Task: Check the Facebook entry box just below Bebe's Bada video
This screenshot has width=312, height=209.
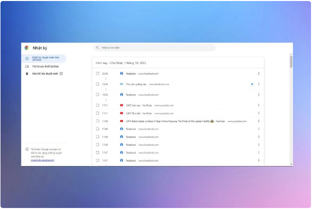Action: coord(97,129)
